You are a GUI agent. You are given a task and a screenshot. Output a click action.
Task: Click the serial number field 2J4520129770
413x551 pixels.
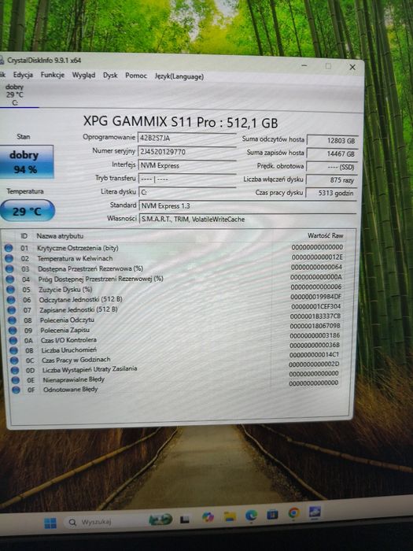[x=187, y=152]
